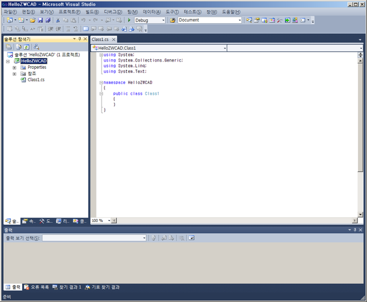Open the Document search dropdown

(x=239, y=20)
